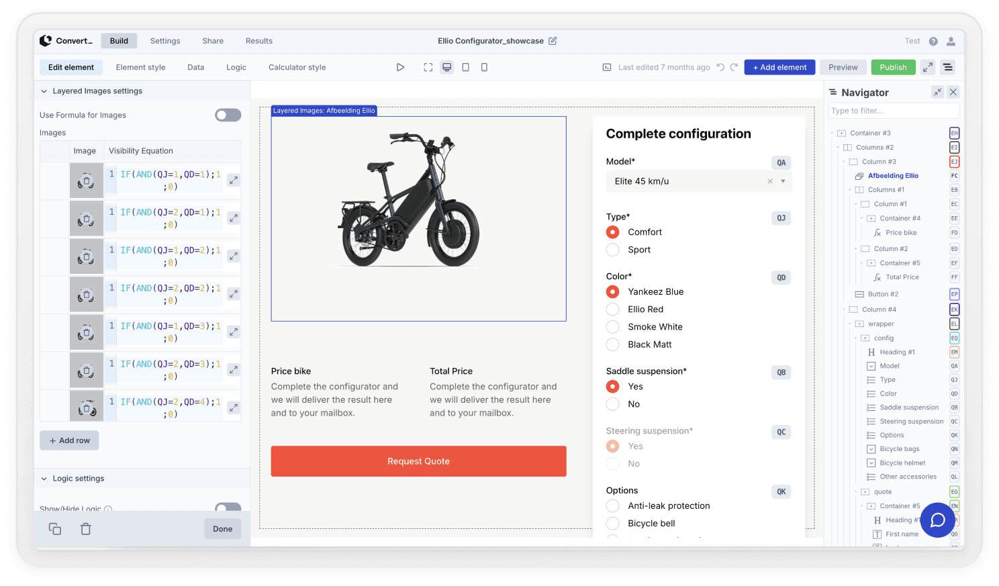The width and height of the screenshot is (999, 586).
Task: Click the undo arrow icon
Action: (720, 67)
